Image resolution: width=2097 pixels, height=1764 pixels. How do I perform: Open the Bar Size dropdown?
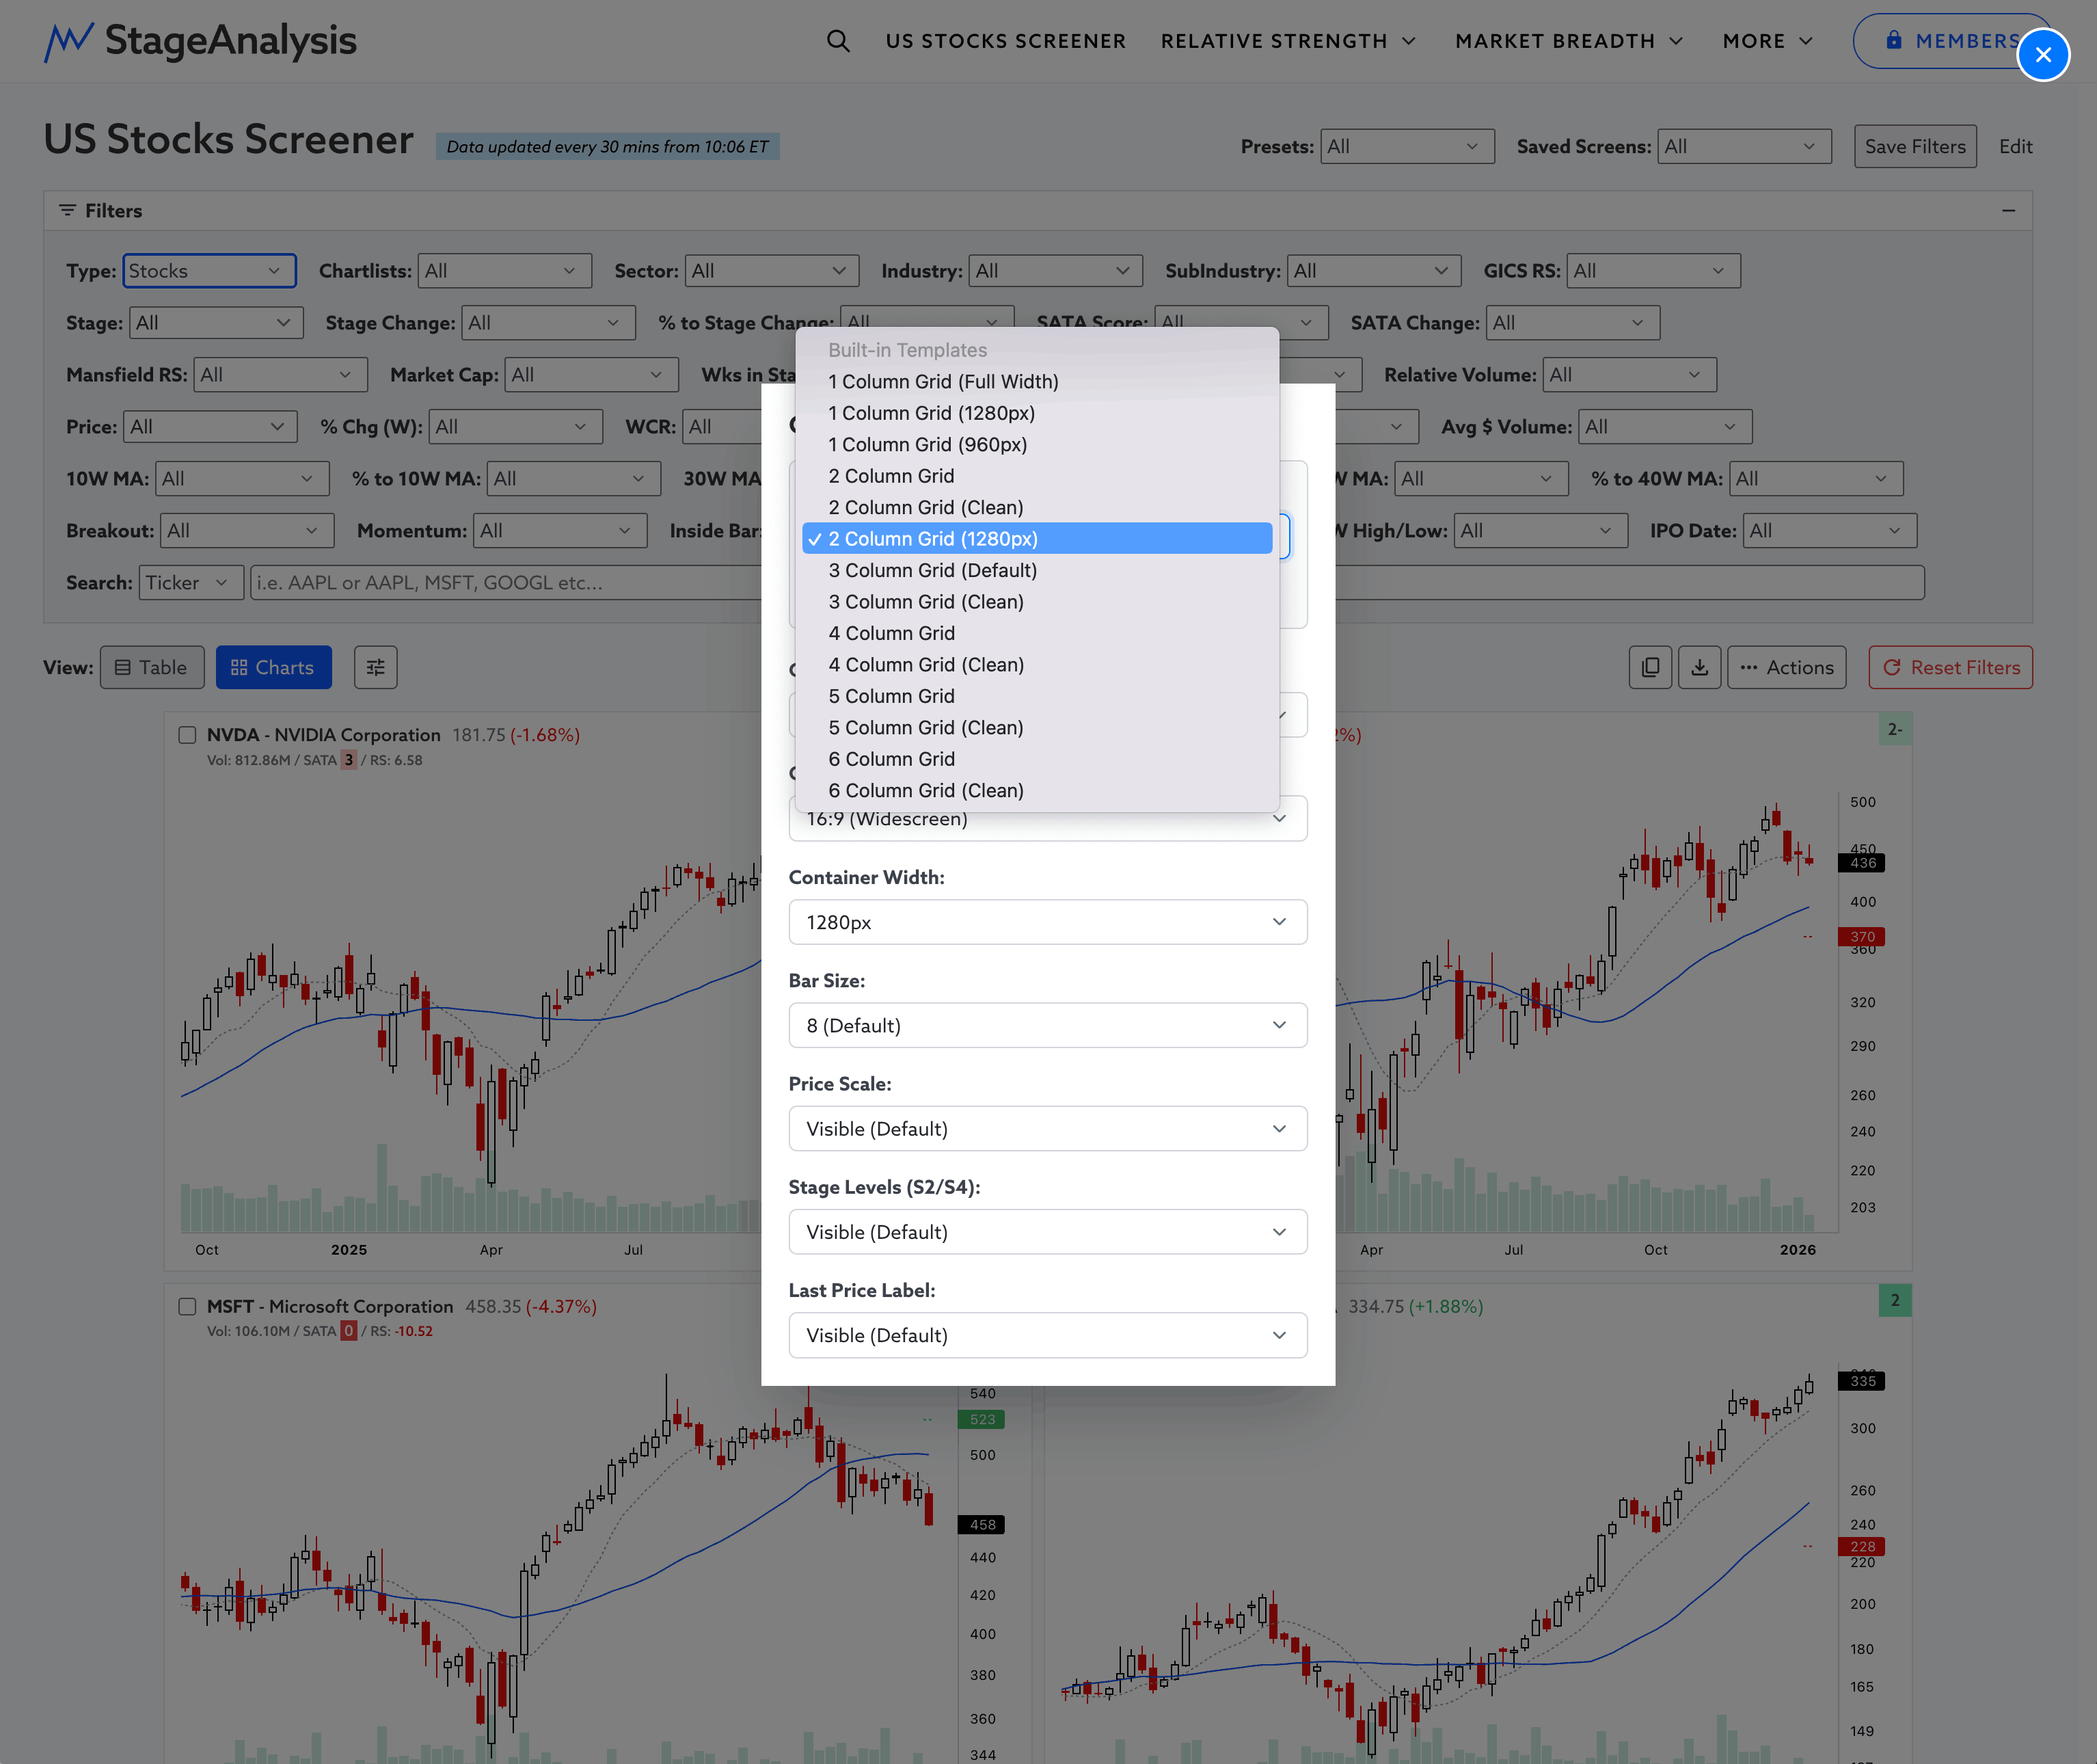(1046, 1025)
